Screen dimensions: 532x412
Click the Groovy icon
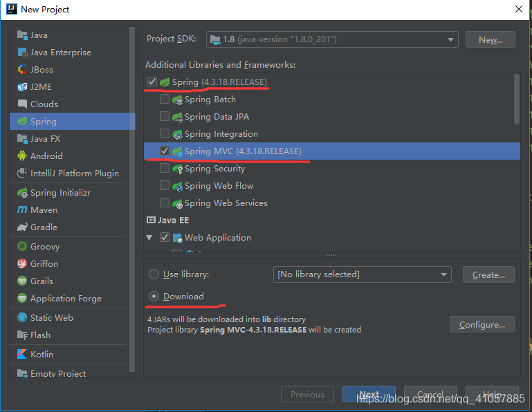22,246
